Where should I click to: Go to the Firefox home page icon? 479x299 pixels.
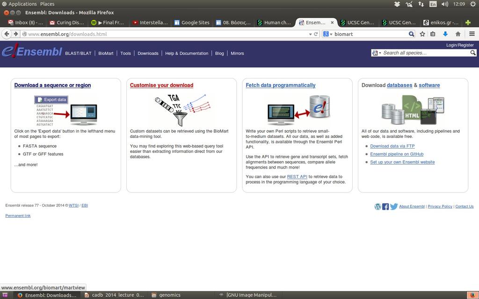point(458,34)
